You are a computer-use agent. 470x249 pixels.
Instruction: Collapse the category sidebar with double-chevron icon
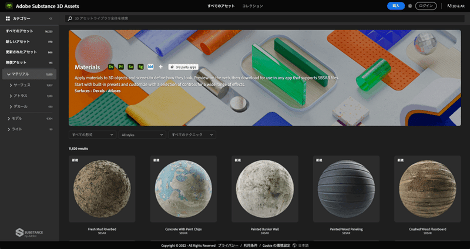(51, 19)
